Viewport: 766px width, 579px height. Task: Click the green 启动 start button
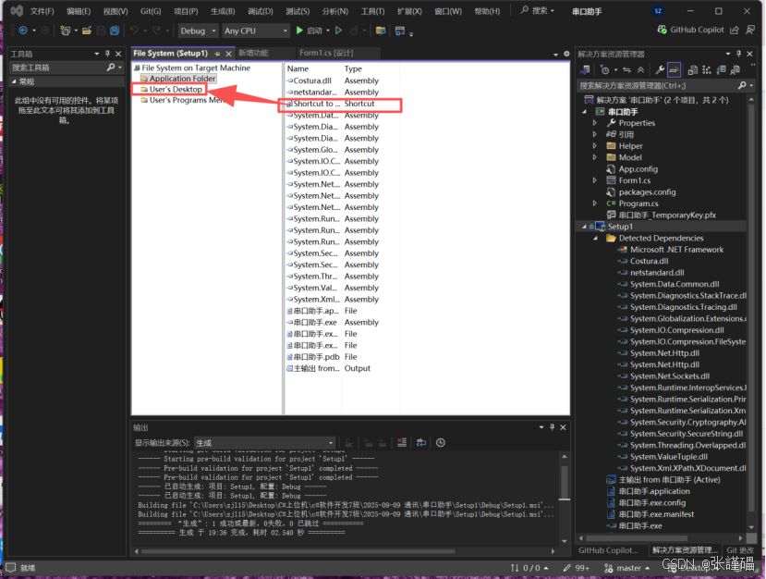310,31
